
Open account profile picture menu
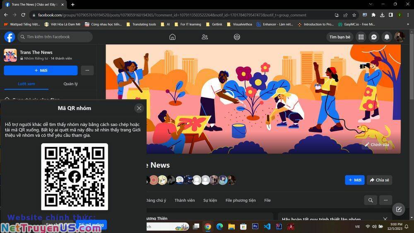(x=400, y=37)
